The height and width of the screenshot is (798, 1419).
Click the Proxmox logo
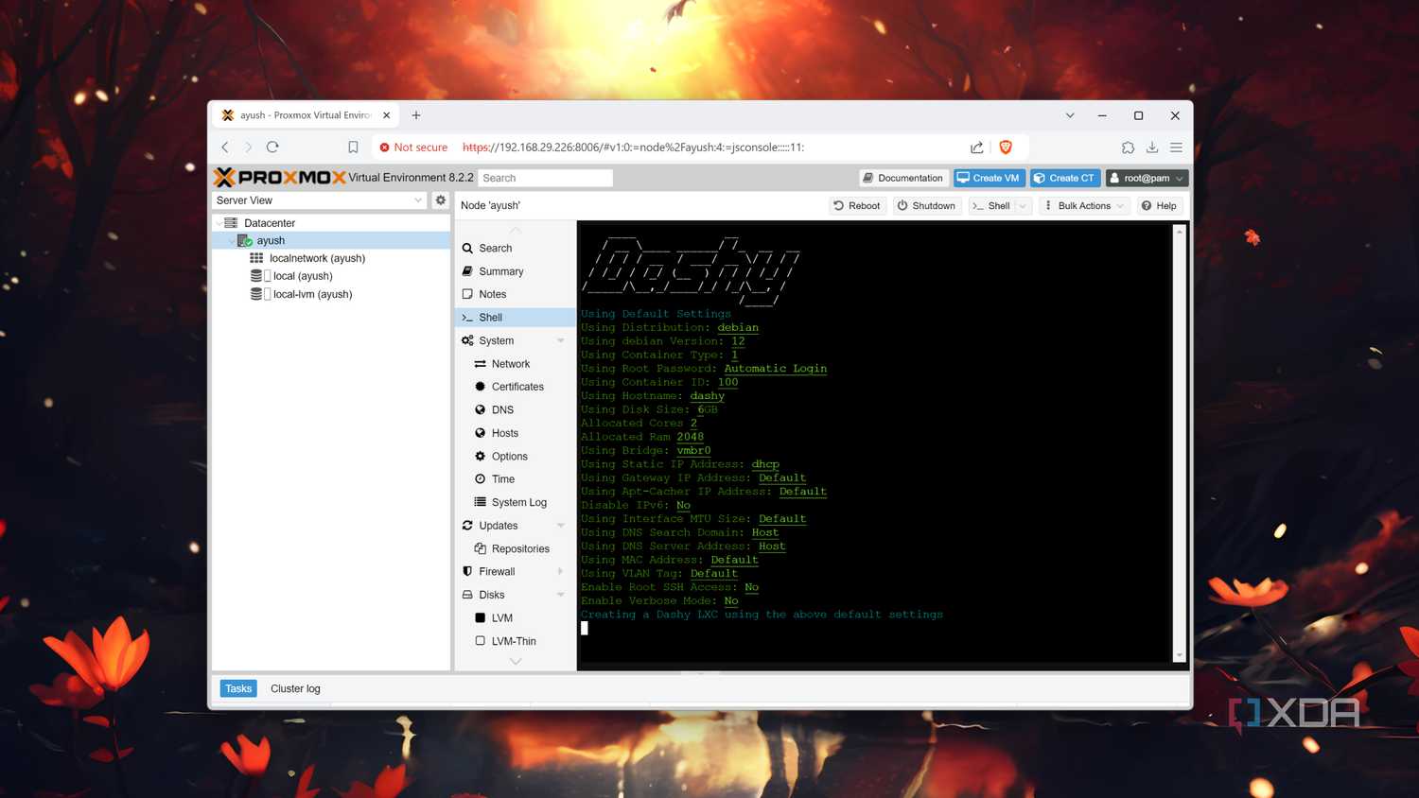pyautogui.click(x=280, y=177)
